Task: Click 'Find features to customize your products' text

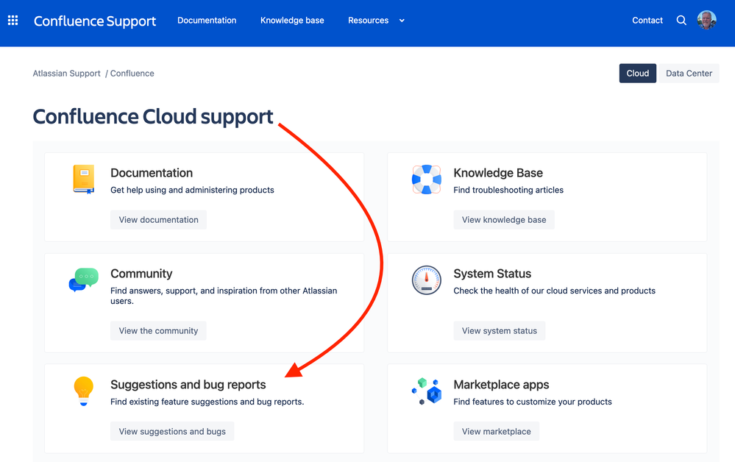Action: [x=533, y=402]
